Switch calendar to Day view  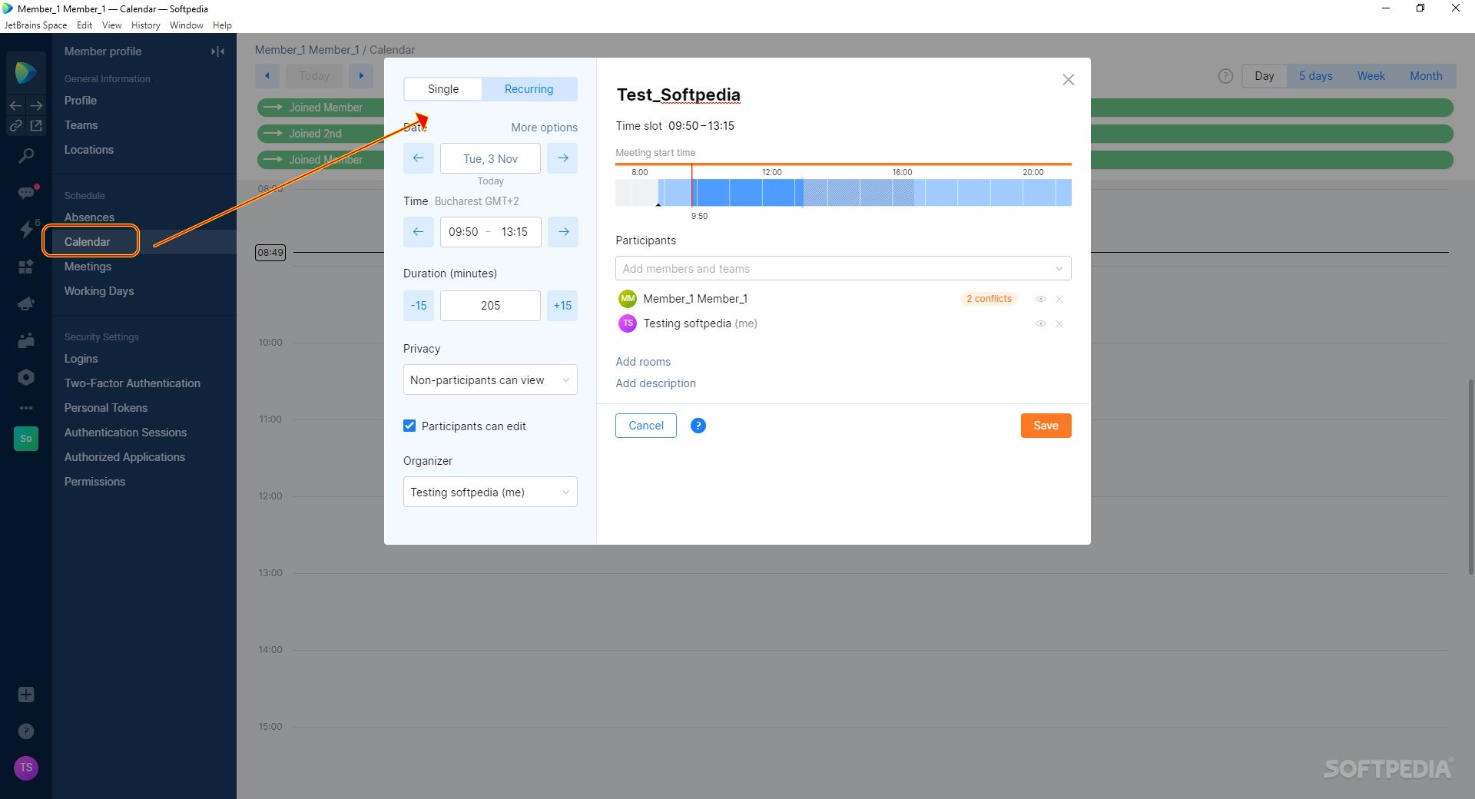point(1265,76)
